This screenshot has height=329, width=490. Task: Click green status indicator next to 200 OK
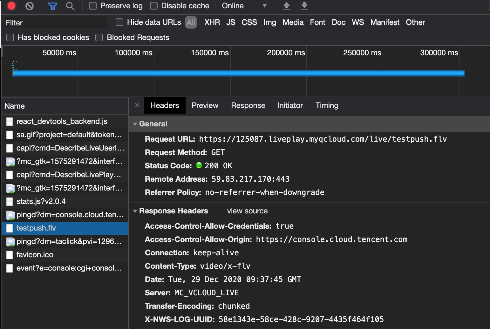click(x=199, y=165)
